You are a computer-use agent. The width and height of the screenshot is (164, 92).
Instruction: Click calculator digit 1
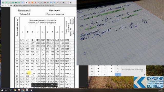pos(98,72)
